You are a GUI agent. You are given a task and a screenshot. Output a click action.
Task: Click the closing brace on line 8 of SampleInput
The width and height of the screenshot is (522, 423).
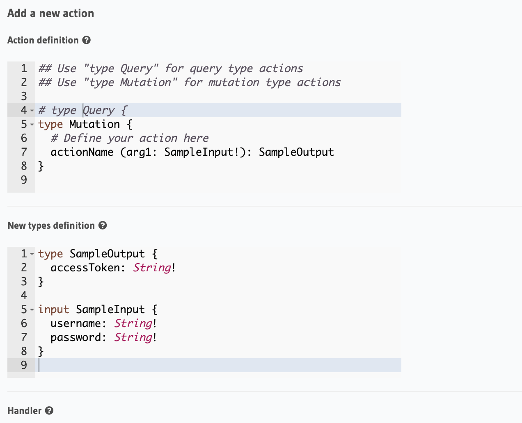pos(41,351)
